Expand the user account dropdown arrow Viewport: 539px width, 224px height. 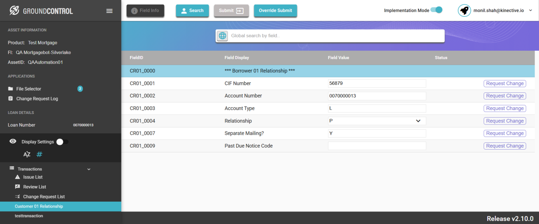tap(531, 11)
